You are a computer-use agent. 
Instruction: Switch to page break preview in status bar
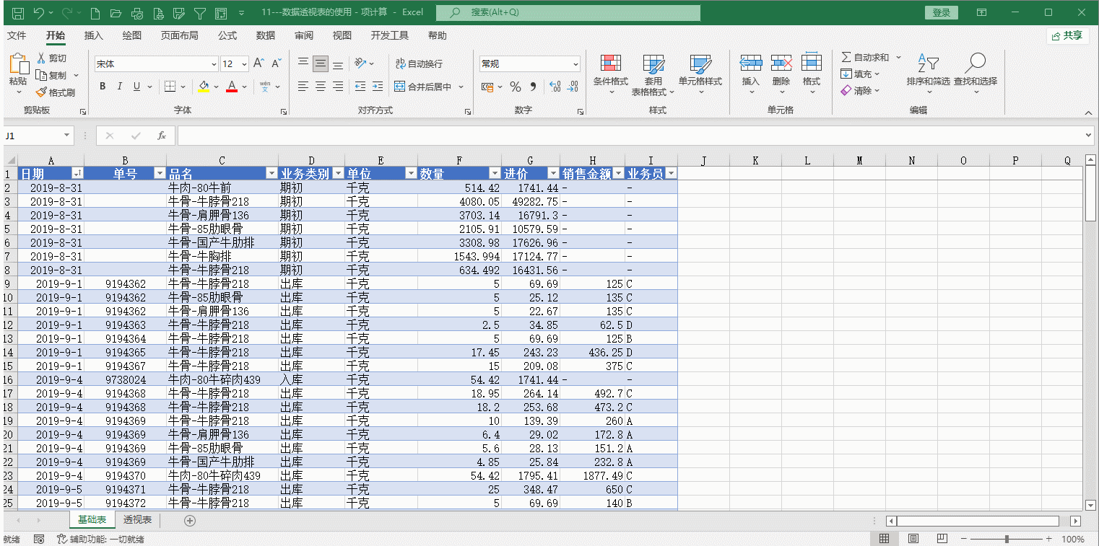pos(942,539)
